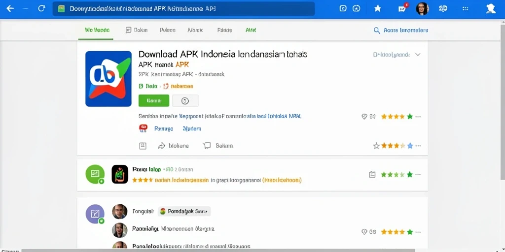Switch to the Narok tab

(195, 30)
